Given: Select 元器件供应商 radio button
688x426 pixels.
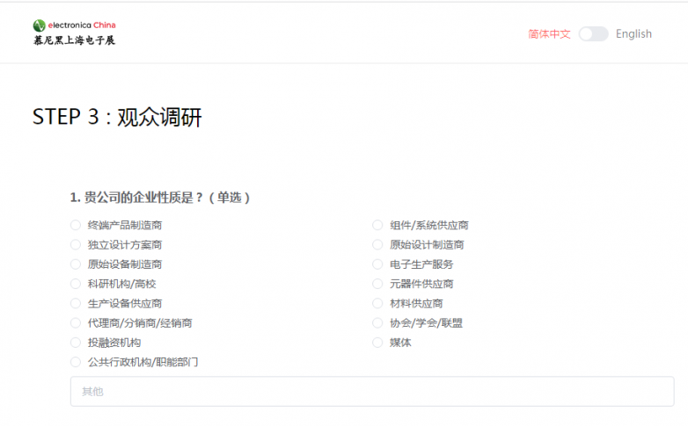Looking at the screenshot, I should [x=377, y=284].
